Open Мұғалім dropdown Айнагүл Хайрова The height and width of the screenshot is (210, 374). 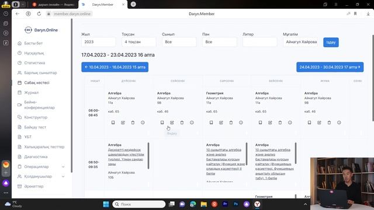click(300, 42)
